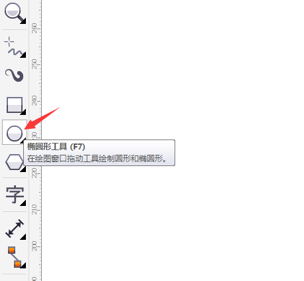Viewport: 304px width, 281px height.
Task: Expand the Zoom tool flyout triangle
Action: pyautogui.click(x=23, y=21)
